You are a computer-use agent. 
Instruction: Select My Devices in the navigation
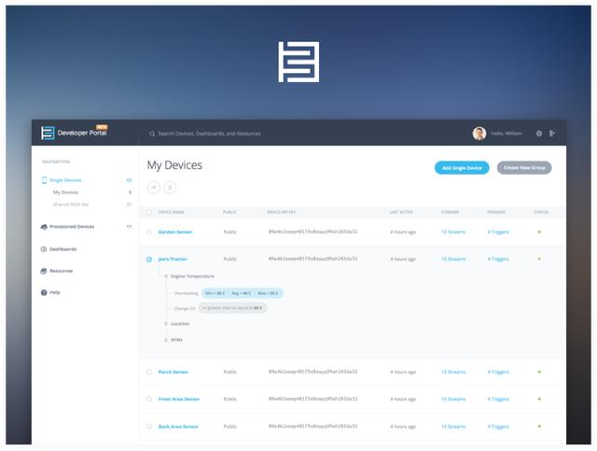(x=65, y=191)
